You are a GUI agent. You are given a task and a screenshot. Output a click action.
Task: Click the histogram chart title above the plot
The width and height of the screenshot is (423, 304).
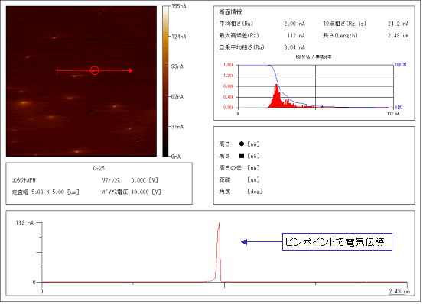pyautogui.click(x=314, y=57)
